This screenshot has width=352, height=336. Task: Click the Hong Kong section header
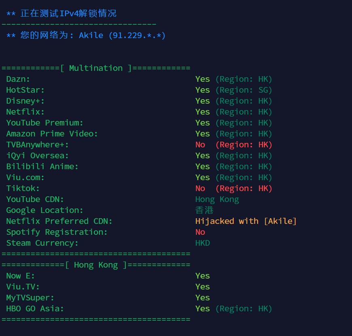96,265
